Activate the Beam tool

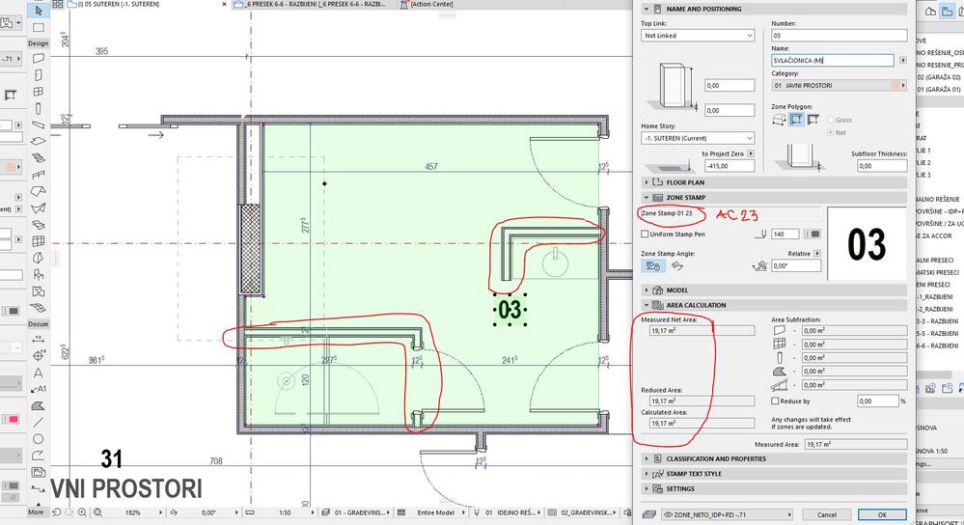pyautogui.click(x=39, y=124)
